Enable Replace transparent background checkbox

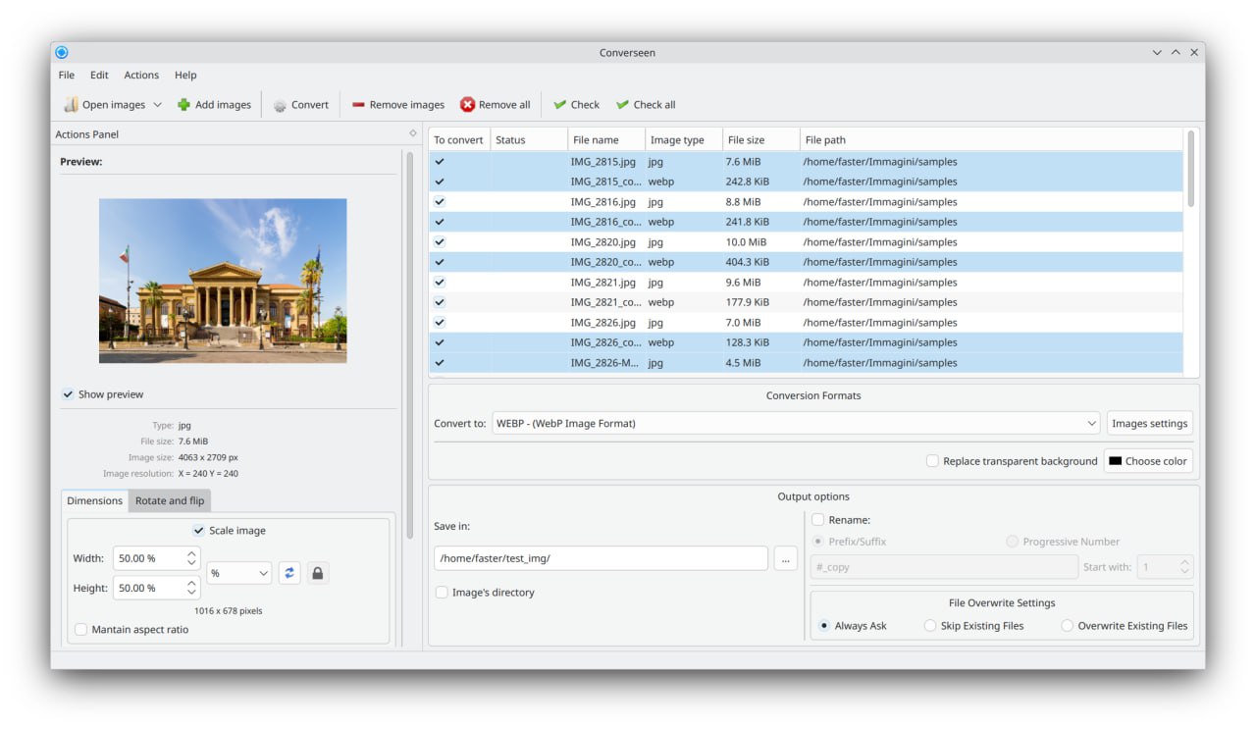(932, 461)
